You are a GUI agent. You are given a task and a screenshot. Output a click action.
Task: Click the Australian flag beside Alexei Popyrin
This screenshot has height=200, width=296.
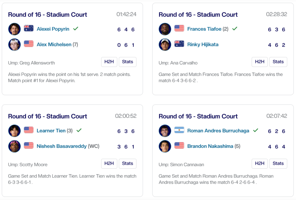29,29
